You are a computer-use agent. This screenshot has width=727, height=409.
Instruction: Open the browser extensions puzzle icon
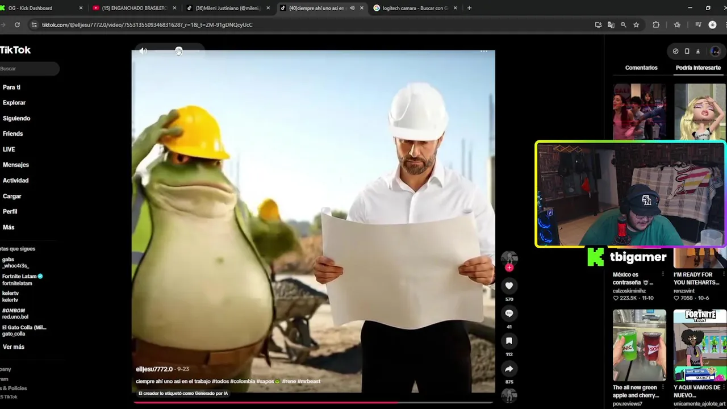click(656, 25)
